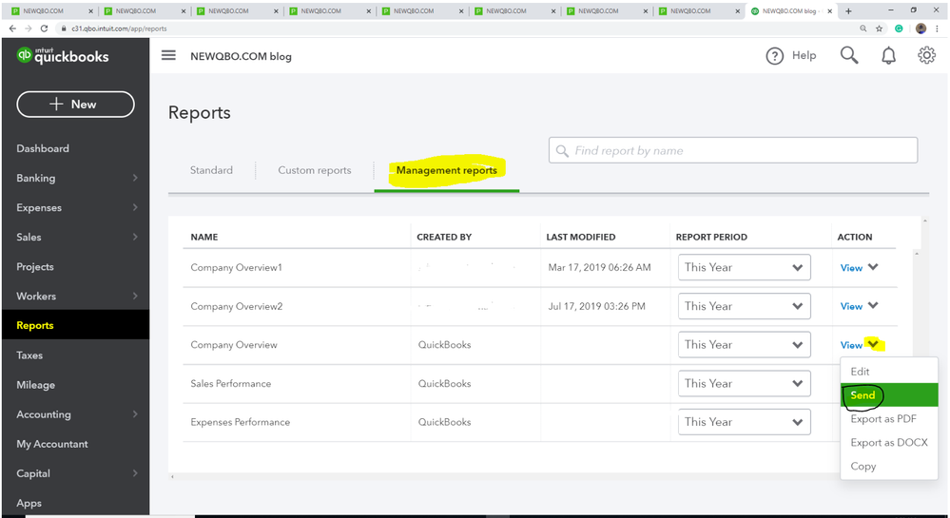Click Sales Performance report name
This screenshot has width=950, height=518.
pyautogui.click(x=231, y=383)
